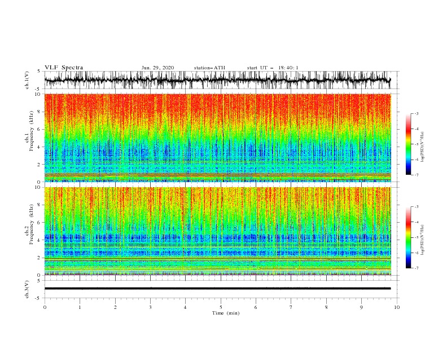The height and width of the screenshot is (345, 447).
Task: Select the "Time (min)" axis label
Action: pos(226,313)
